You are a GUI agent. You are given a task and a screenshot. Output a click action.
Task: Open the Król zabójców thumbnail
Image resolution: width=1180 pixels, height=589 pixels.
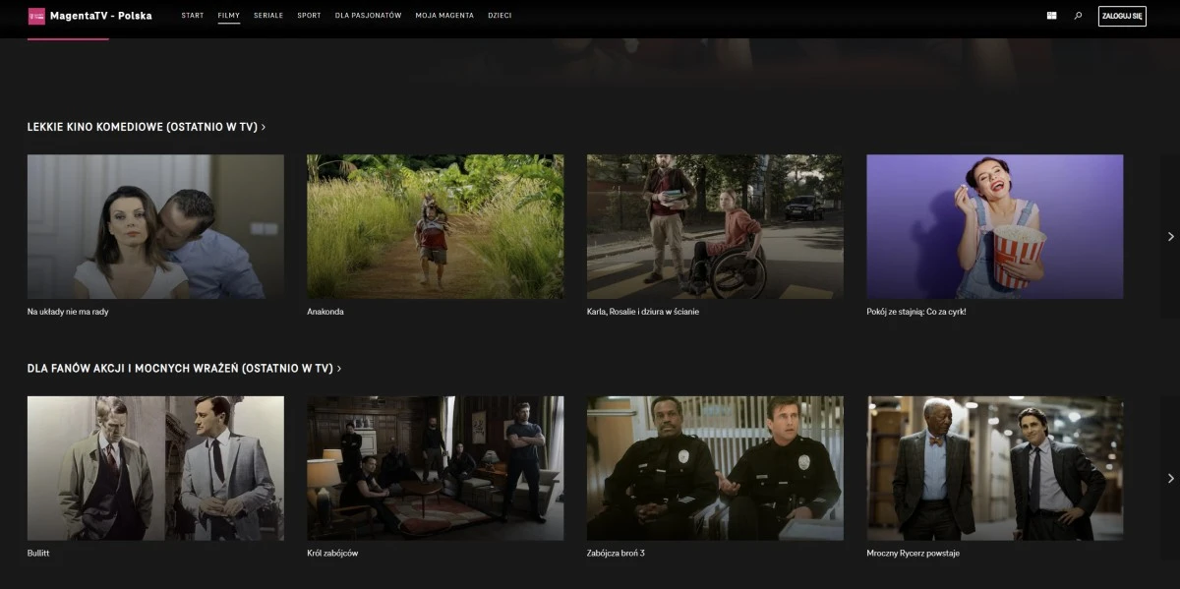[436, 468]
